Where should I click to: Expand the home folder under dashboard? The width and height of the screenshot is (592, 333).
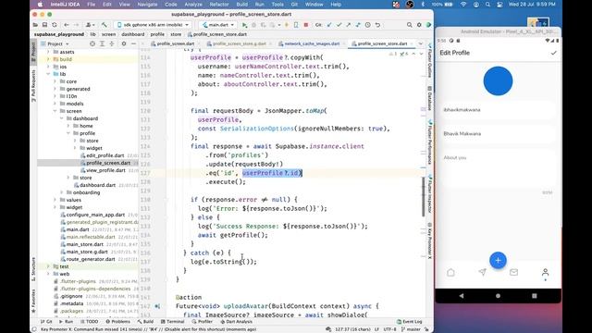68,126
